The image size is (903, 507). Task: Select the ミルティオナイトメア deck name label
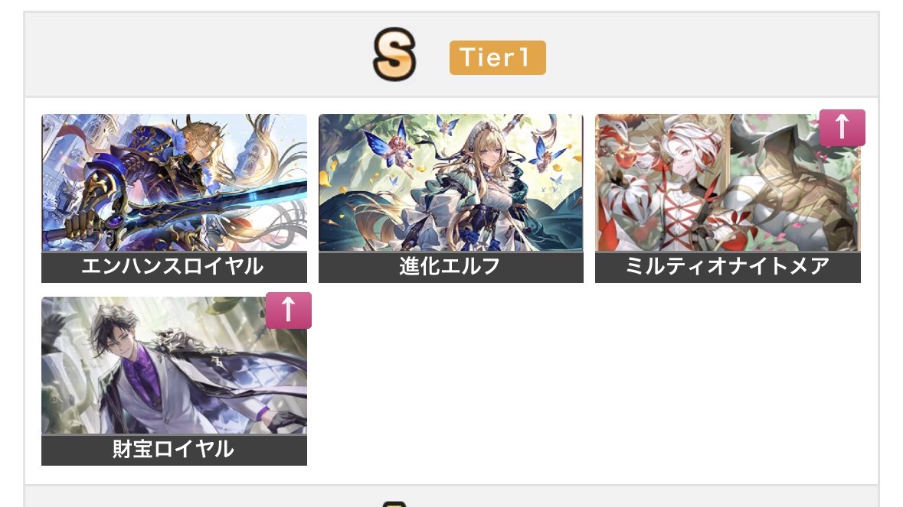pyautogui.click(x=728, y=267)
